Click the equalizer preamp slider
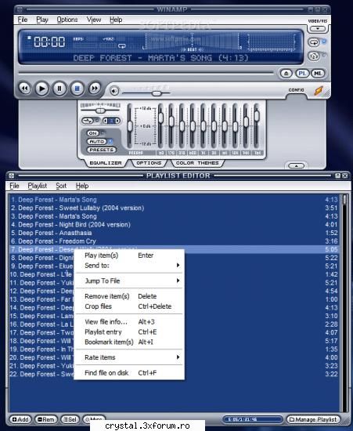Image resolution: width=353 pixels, height=431 pixels. click(x=130, y=126)
